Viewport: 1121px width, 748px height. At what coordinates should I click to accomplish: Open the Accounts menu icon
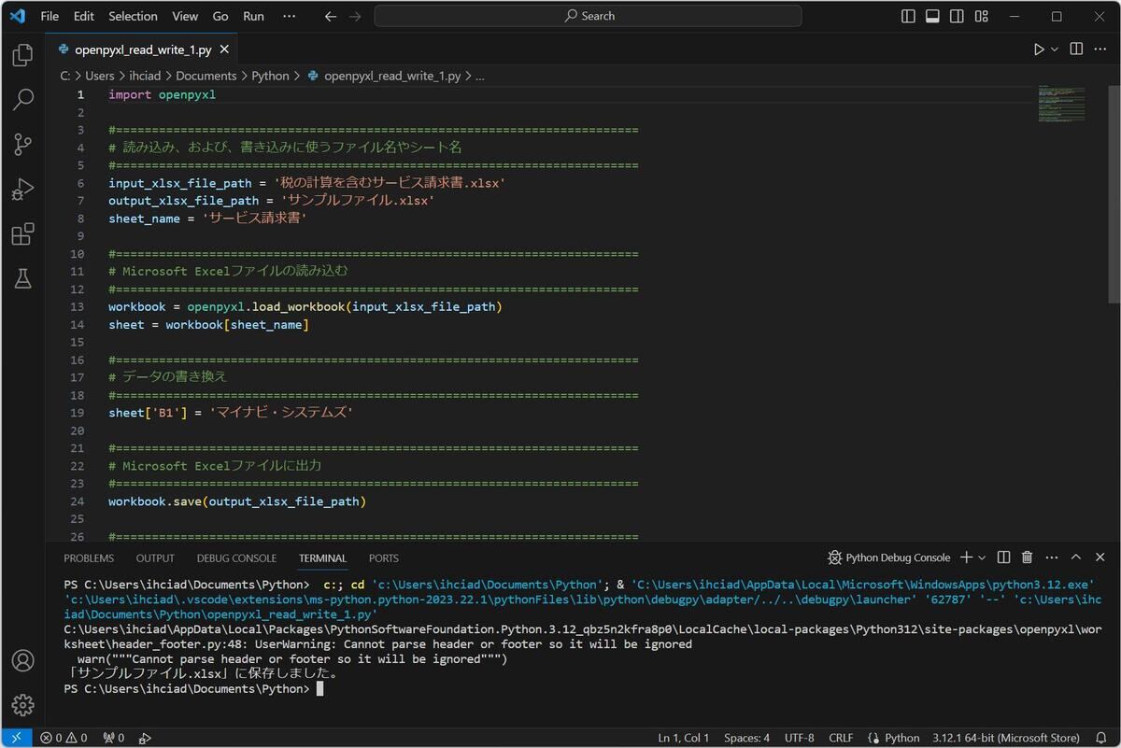22,661
